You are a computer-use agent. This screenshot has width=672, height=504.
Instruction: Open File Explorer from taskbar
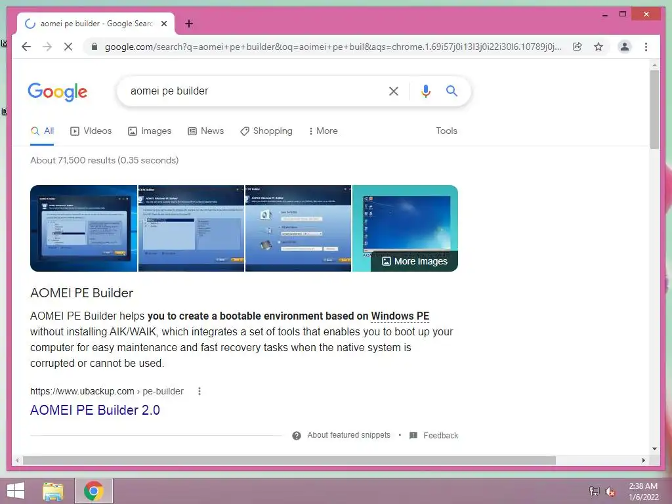tap(53, 491)
